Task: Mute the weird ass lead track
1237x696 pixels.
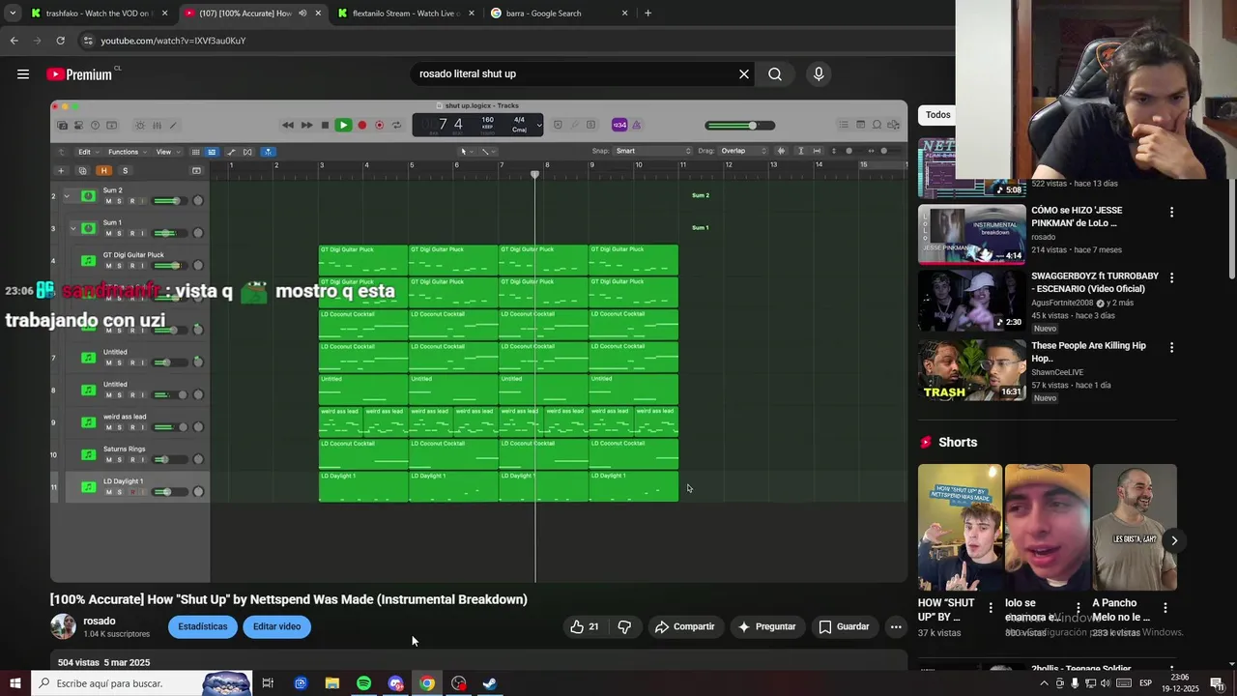Action: point(108,427)
